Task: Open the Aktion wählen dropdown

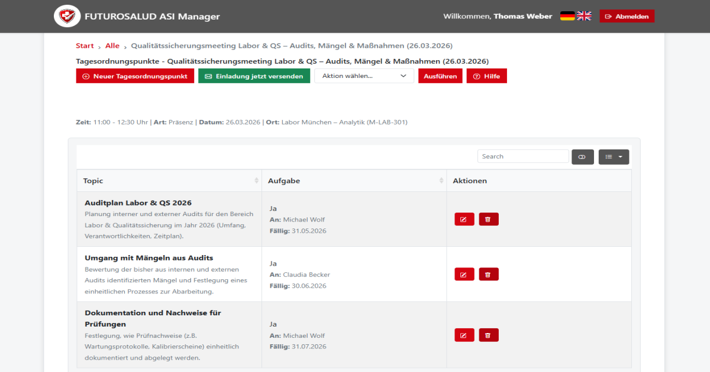Action: click(364, 76)
